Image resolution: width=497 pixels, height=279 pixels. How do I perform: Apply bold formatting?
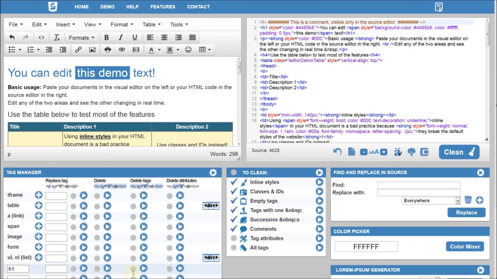(106, 38)
